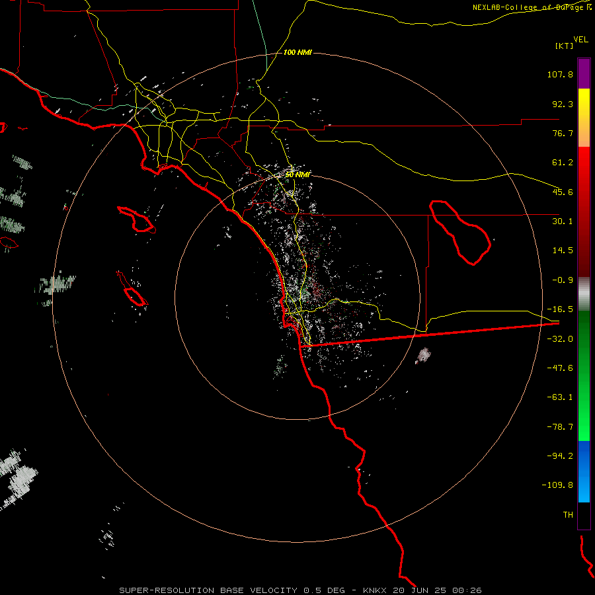This screenshot has width=595, height=595.
Task: Click the 100 NMI range ring label
Action: point(297,52)
